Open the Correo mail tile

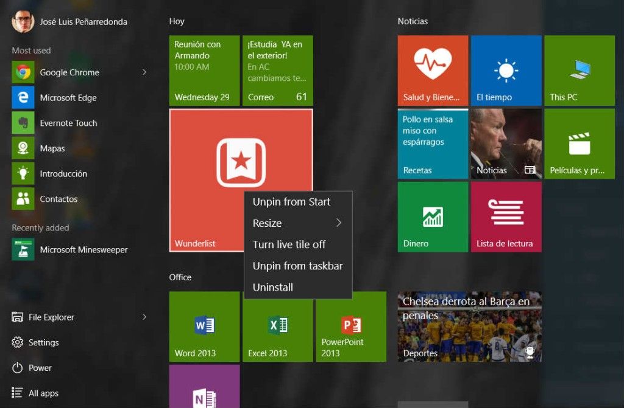pyautogui.click(x=278, y=71)
